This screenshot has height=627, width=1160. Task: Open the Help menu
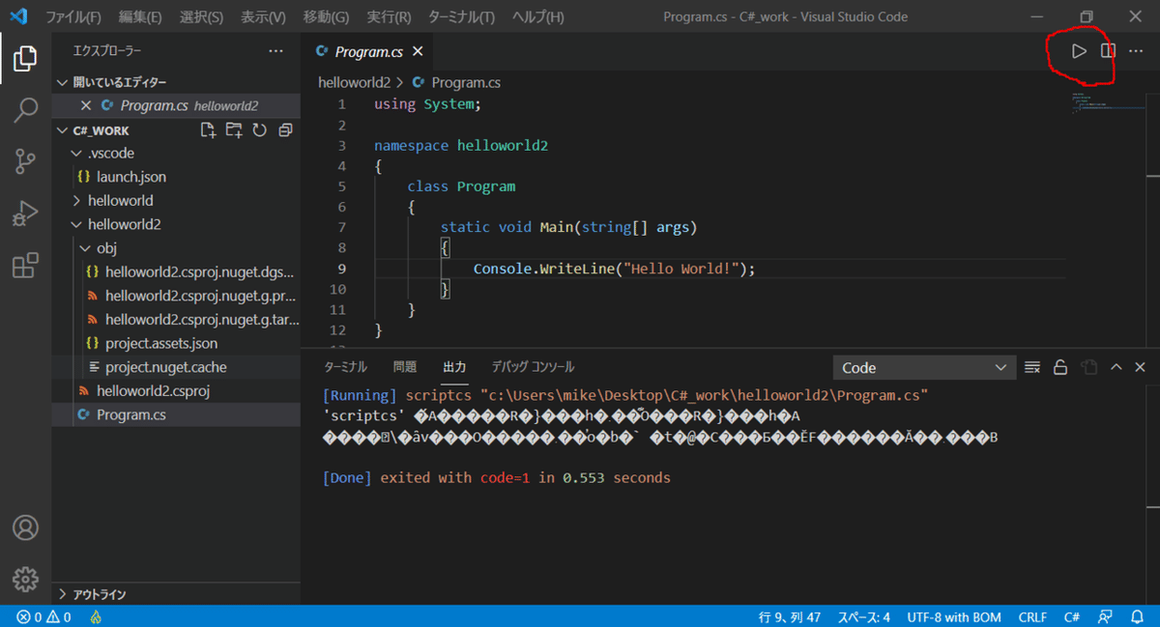[537, 17]
